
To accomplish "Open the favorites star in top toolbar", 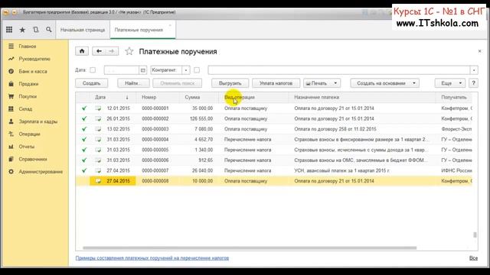I will tap(22, 30).
